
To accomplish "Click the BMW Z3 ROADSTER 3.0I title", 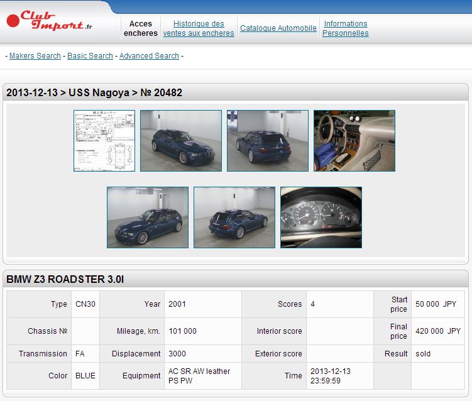I will pyautogui.click(x=65, y=279).
